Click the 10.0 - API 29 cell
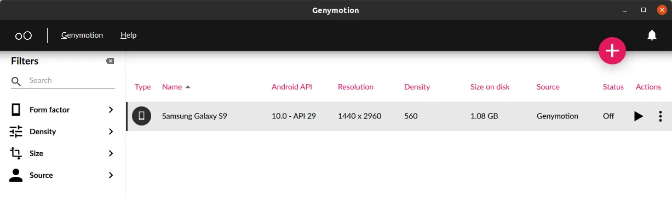Image resolution: width=672 pixels, height=197 pixels. [294, 116]
